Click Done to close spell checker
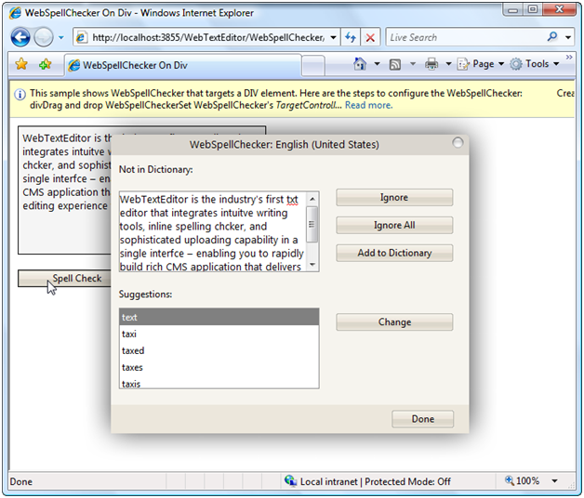 [422, 419]
